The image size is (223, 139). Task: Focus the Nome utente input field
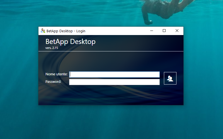(x=114, y=75)
